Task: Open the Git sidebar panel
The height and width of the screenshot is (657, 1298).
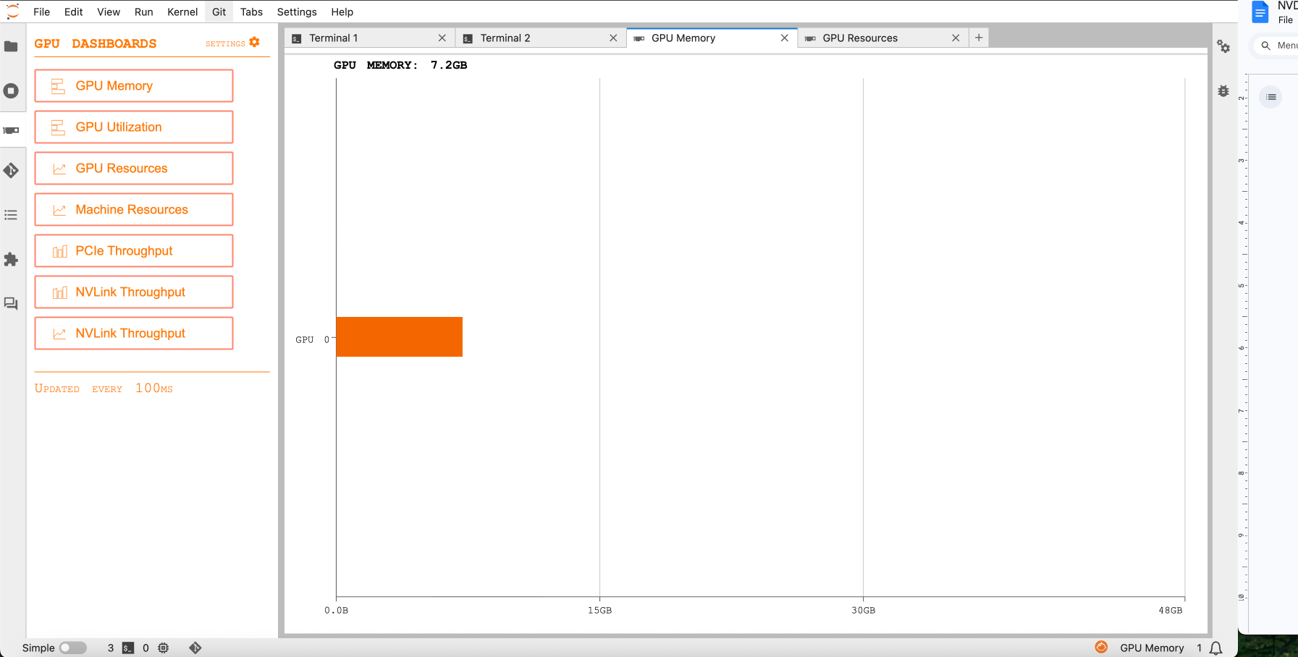Action: 12,171
